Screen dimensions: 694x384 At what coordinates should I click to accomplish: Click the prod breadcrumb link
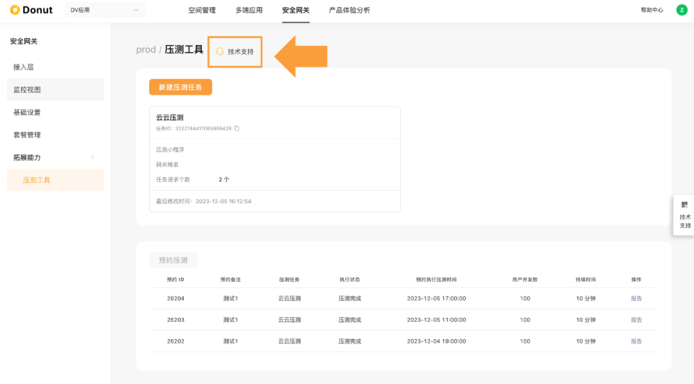[x=146, y=49]
